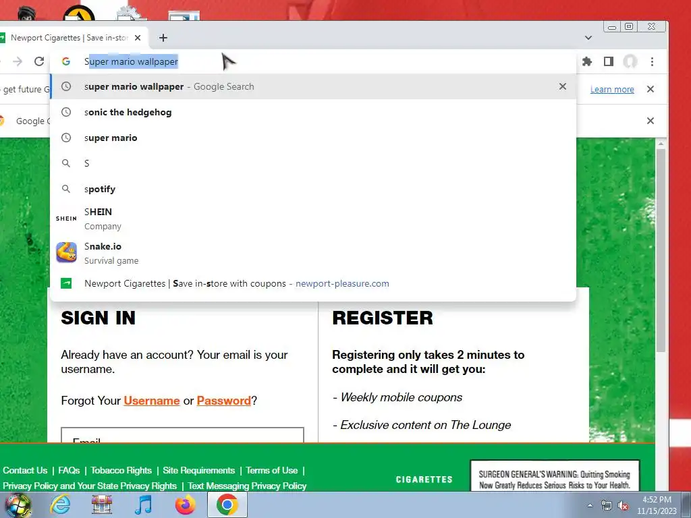Click the Email input field
691x518 pixels.
coord(182,435)
